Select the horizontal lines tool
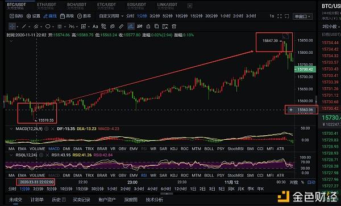The width and height of the screenshot is (341, 206). pos(59,27)
